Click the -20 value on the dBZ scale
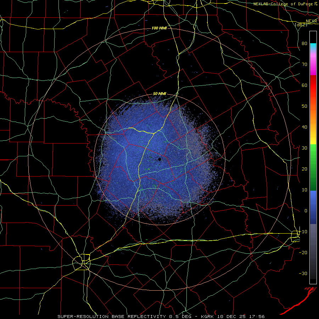319x319 pixels. tap(303, 252)
